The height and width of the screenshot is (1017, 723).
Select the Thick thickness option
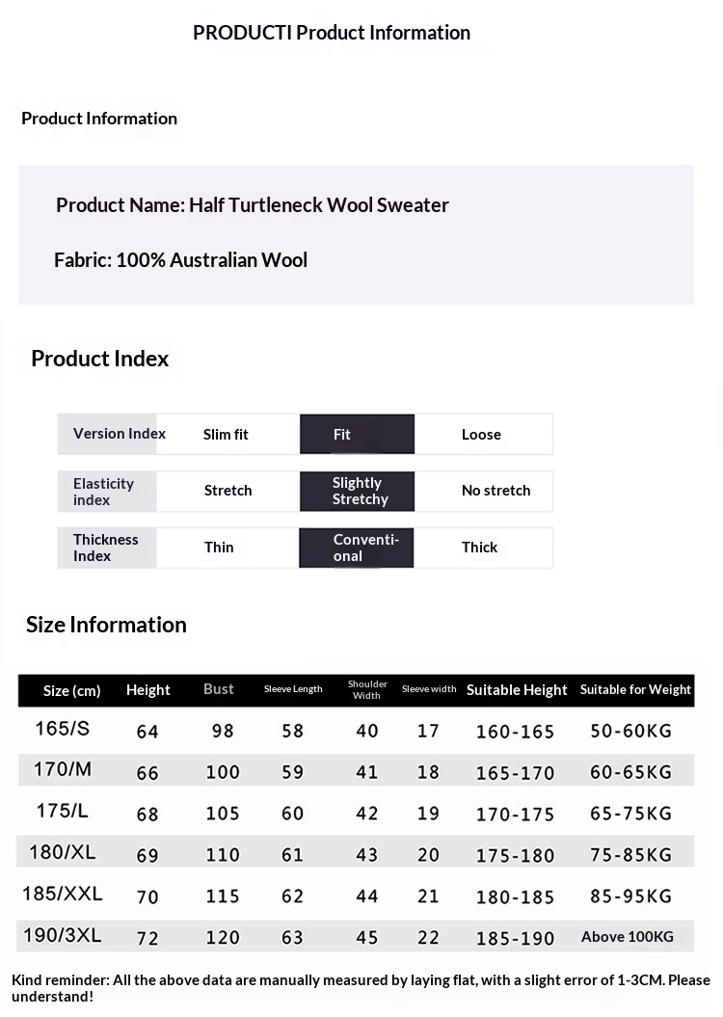tap(479, 548)
